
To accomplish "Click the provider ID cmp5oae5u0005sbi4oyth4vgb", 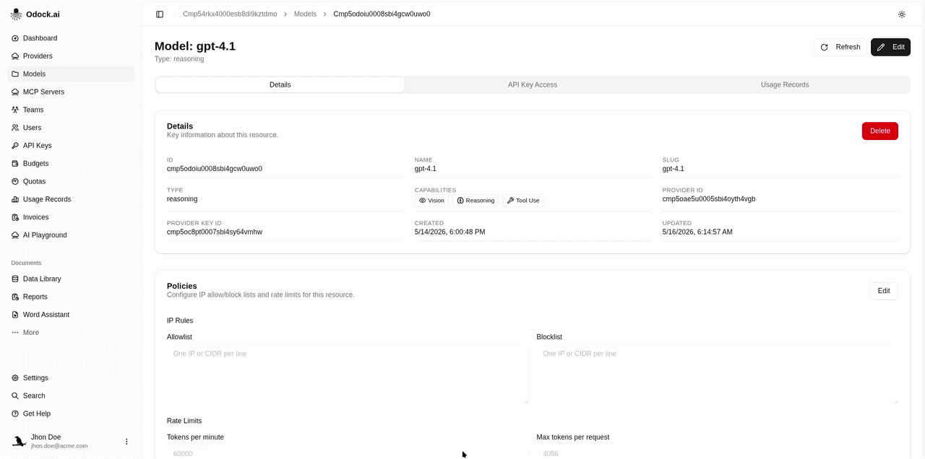I will [x=709, y=199].
